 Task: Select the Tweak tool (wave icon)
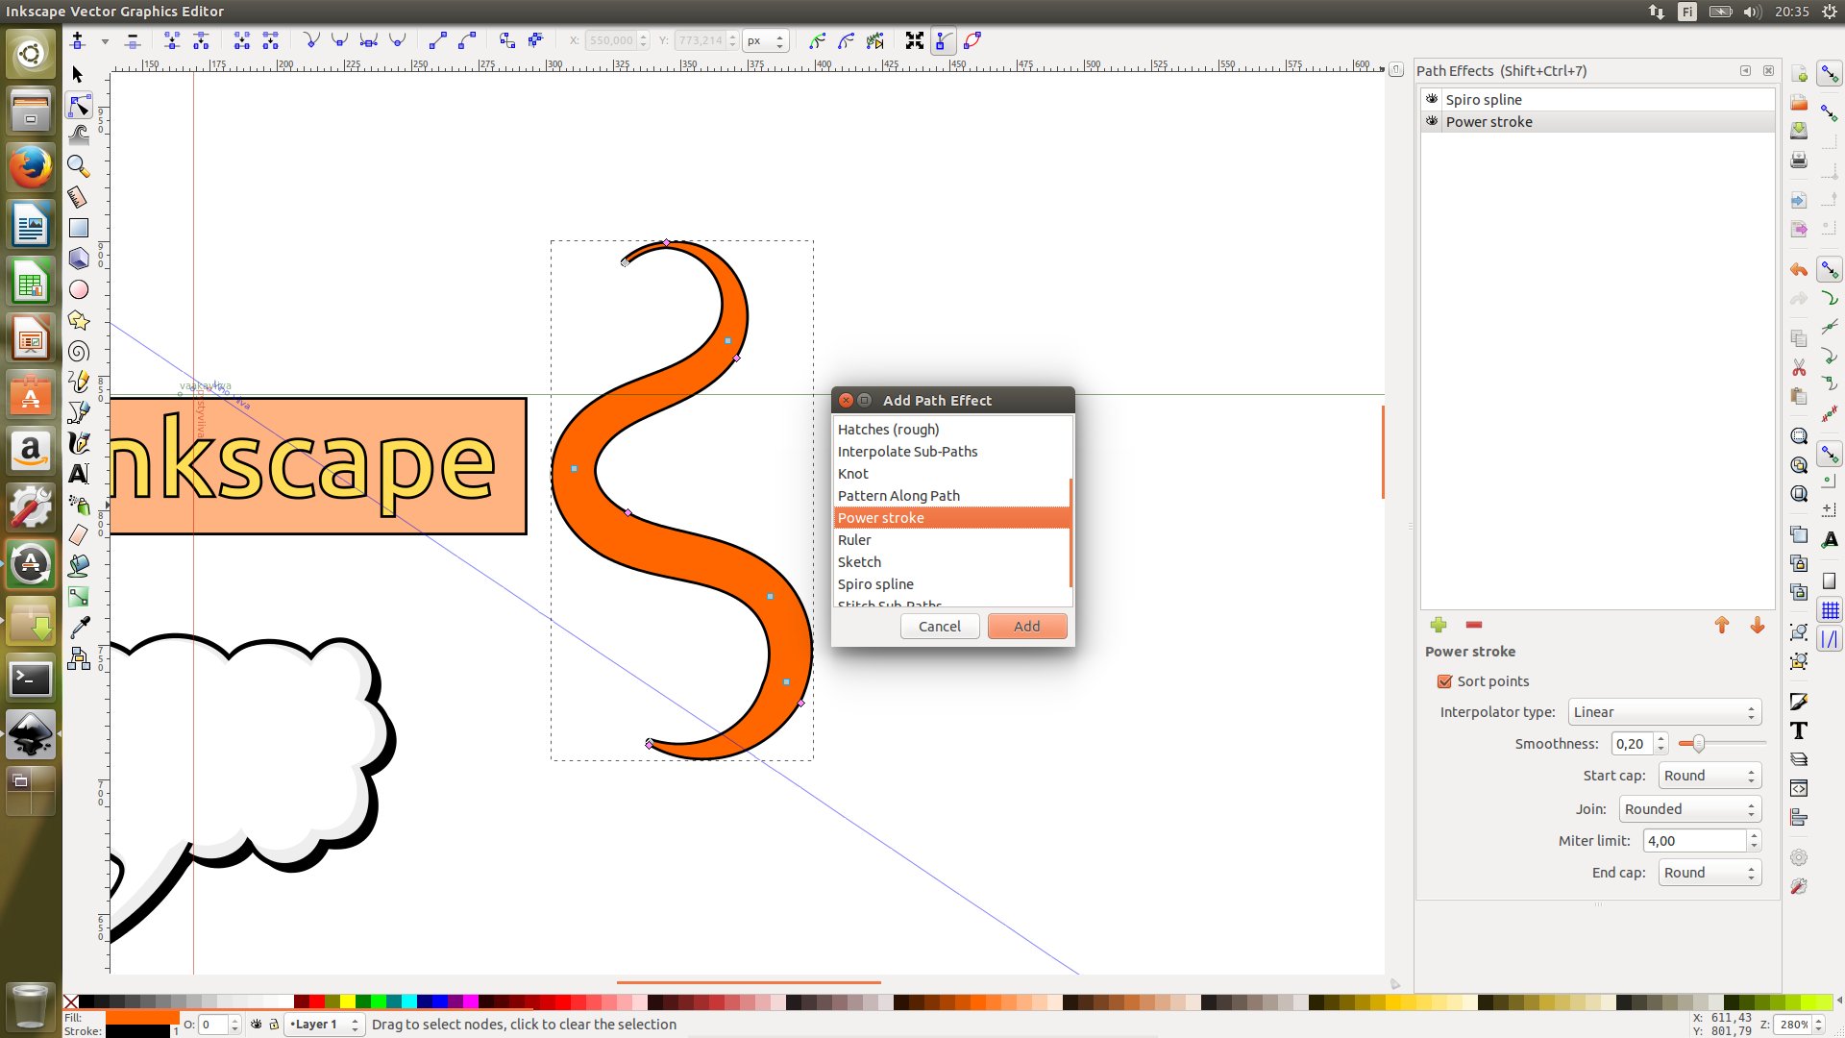point(79,135)
